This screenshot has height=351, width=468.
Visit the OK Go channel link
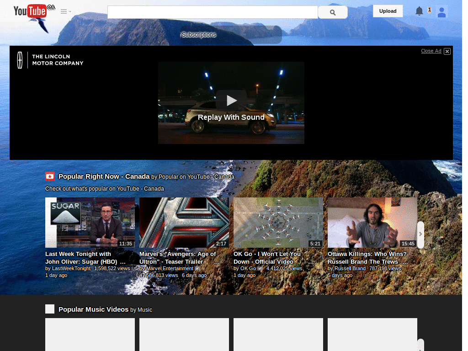point(248,268)
